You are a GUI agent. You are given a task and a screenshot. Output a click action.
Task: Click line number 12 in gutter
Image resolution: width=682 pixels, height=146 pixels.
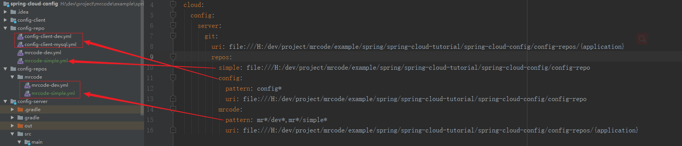click(x=150, y=88)
